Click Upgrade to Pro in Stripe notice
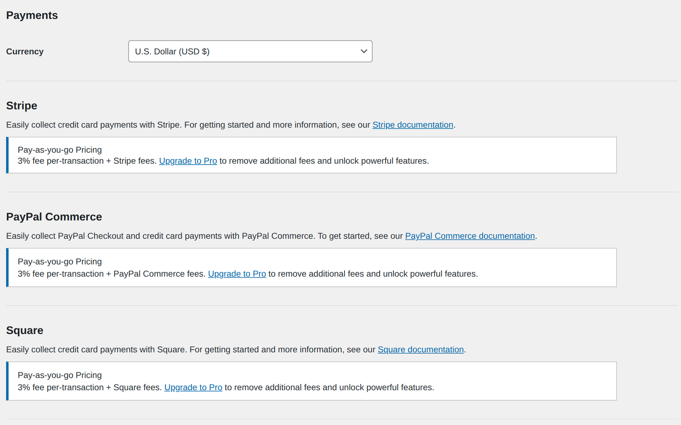The width and height of the screenshot is (681, 425). point(188,161)
